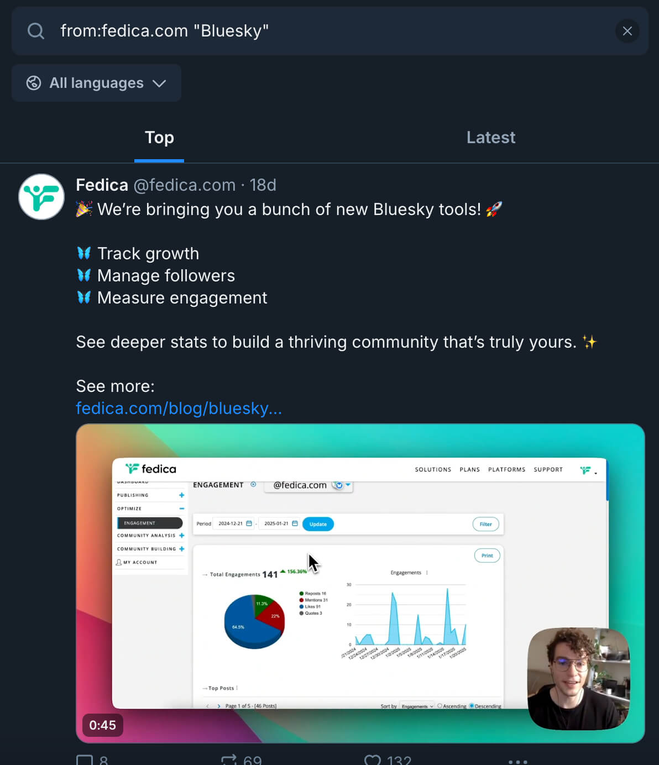Focus the search input field
This screenshot has width=659, height=765.
pyautogui.click(x=332, y=31)
